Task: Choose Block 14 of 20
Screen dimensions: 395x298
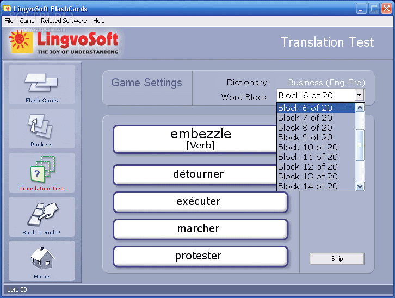Action: [x=316, y=186]
